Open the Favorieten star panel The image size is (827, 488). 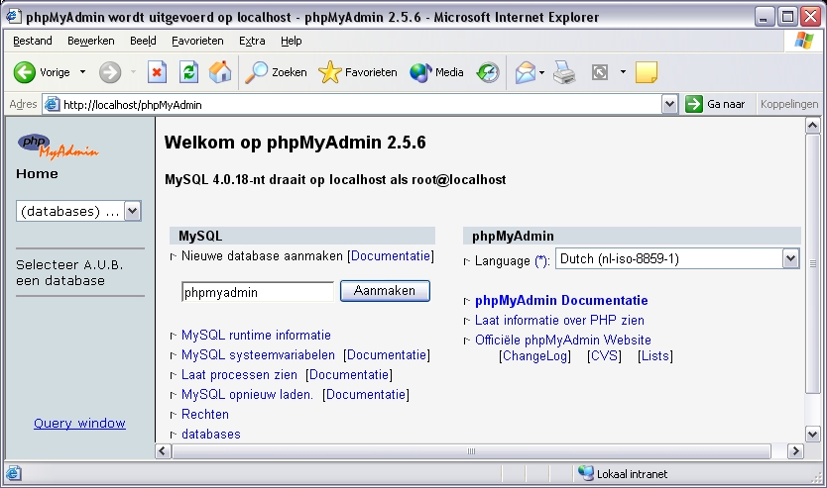pyautogui.click(x=358, y=72)
